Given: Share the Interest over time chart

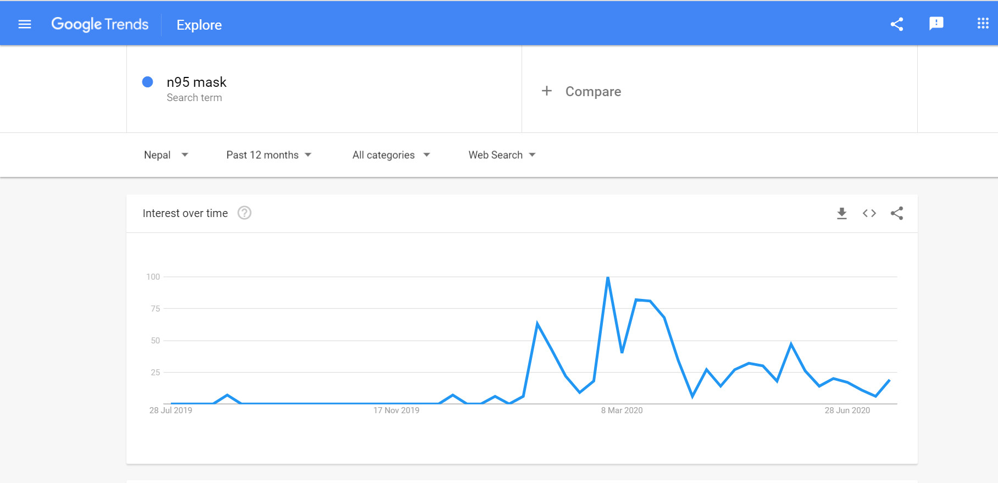Looking at the screenshot, I should click(896, 213).
